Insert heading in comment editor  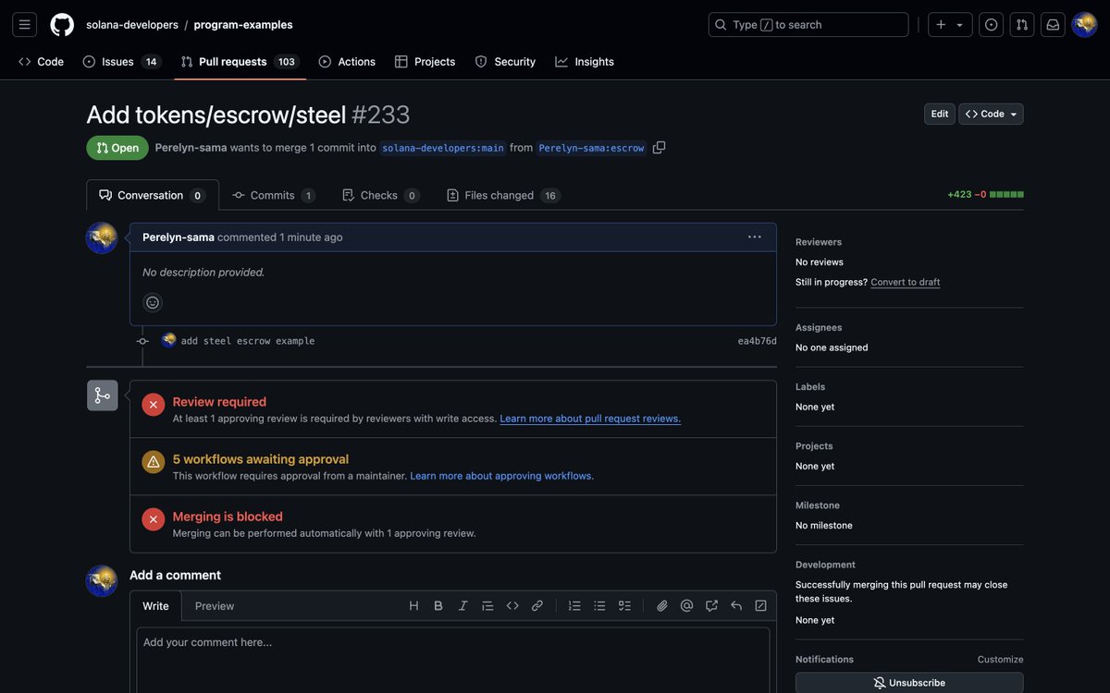coord(413,606)
